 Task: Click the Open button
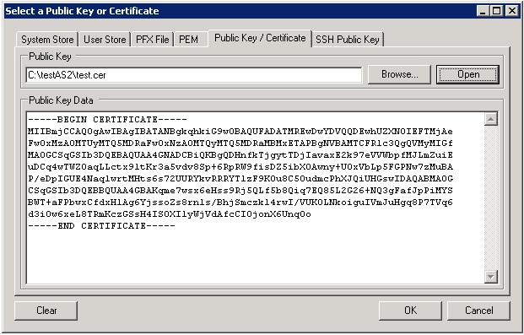[467, 74]
